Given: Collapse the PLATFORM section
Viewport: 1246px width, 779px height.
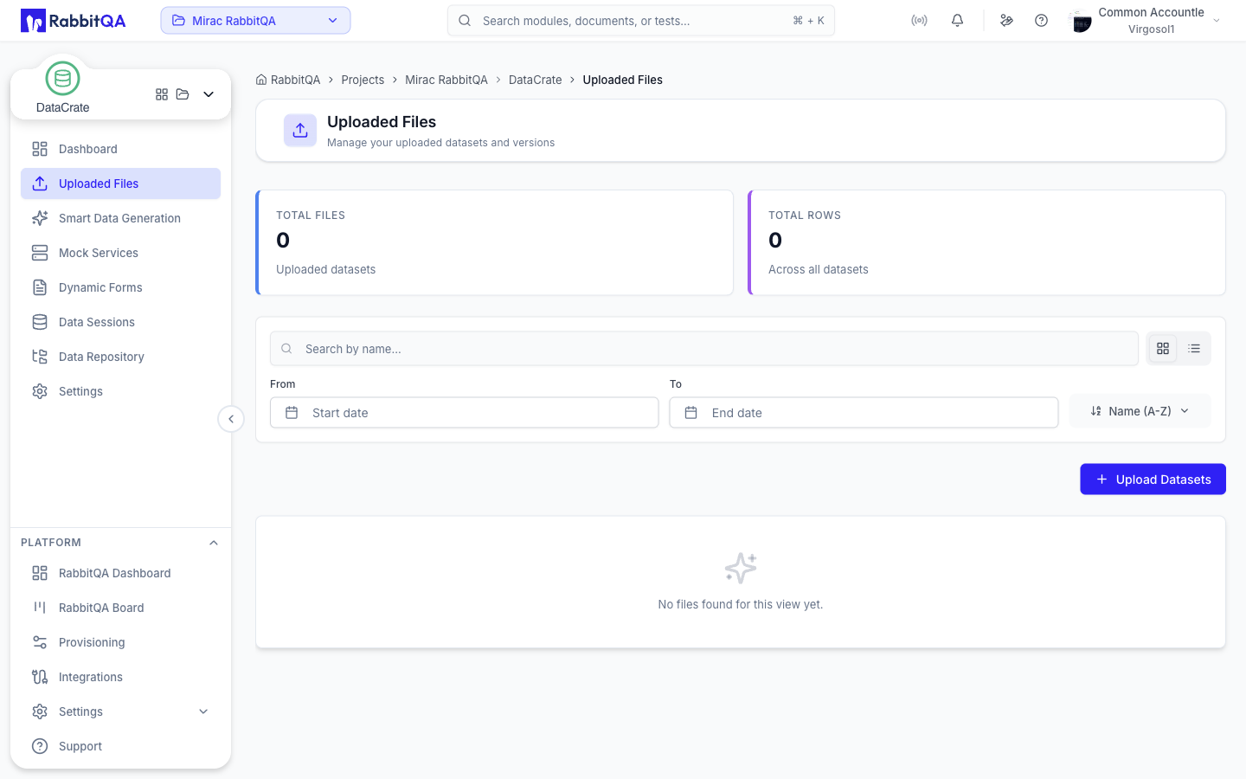Looking at the screenshot, I should coord(214,543).
